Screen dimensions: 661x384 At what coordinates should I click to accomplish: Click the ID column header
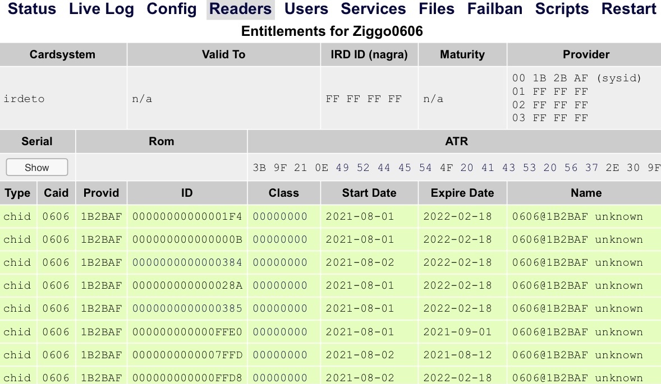pyautogui.click(x=187, y=193)
